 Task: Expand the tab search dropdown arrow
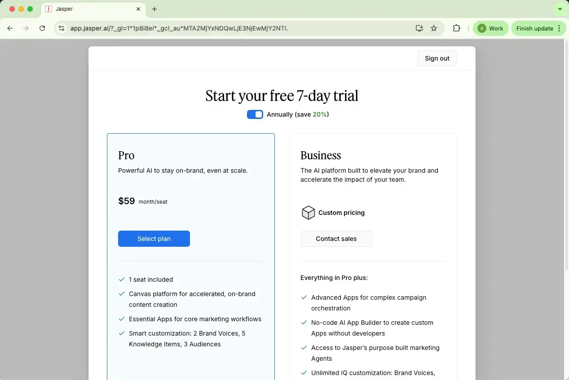point(560,9)
